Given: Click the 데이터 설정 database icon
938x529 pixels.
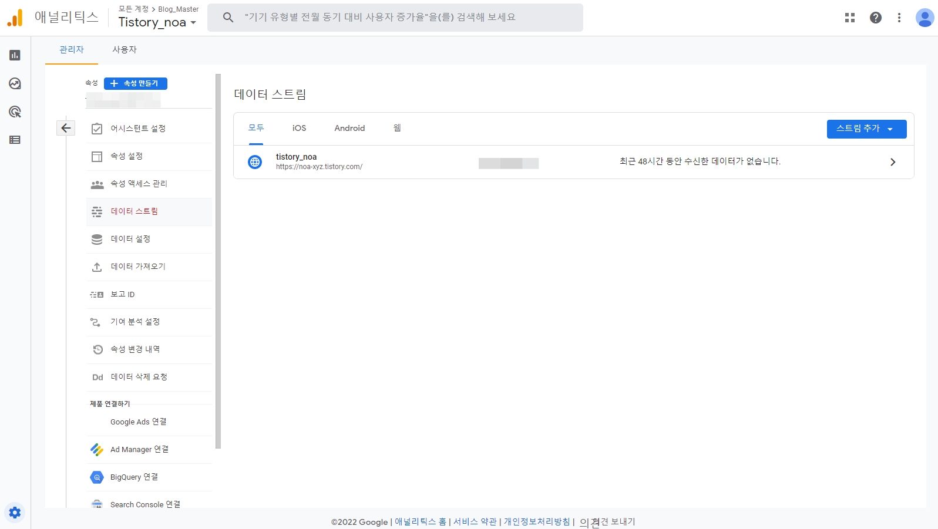Looking at the screenshot, I should pos(97,240).
